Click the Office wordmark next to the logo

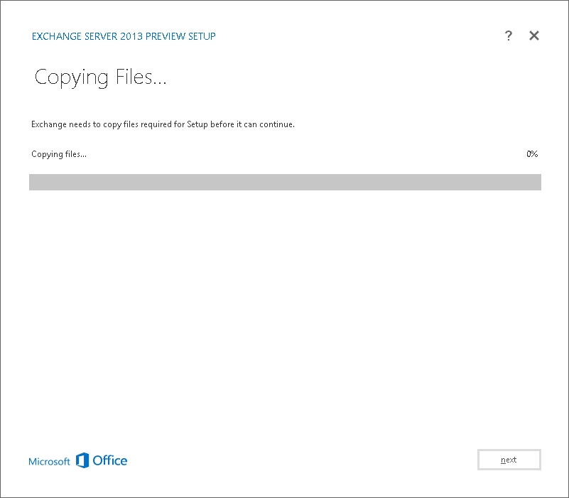coord(110,460)
